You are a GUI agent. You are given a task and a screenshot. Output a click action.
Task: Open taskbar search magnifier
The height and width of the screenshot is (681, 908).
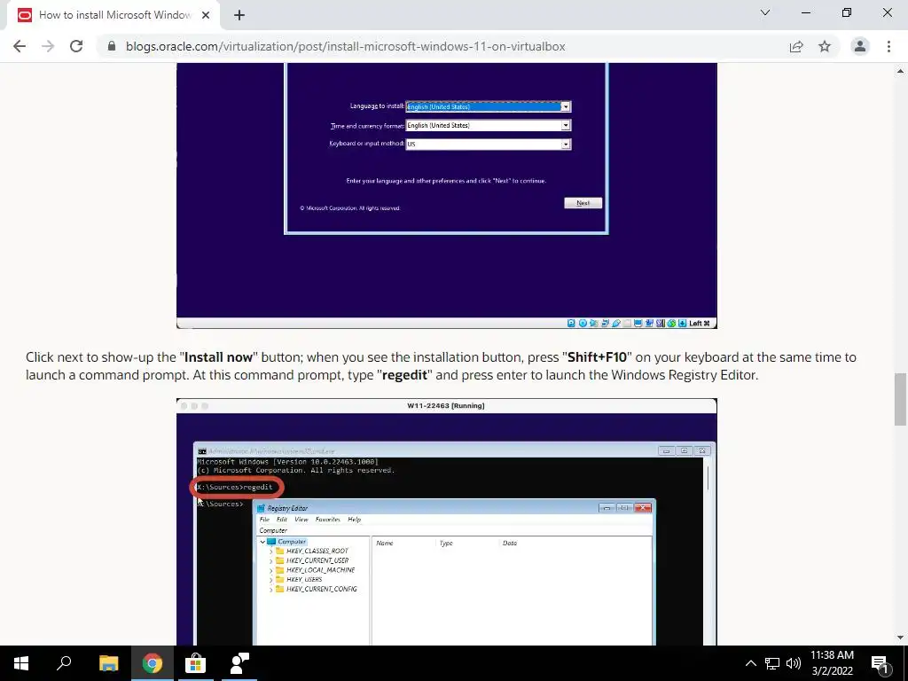(x=64, y=663)
